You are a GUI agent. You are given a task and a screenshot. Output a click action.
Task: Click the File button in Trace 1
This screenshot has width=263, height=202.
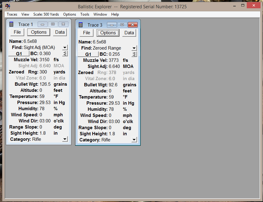[x=17, y=32]
